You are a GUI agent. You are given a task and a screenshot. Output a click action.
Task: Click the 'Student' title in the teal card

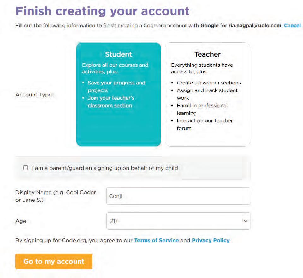[118, 54]
